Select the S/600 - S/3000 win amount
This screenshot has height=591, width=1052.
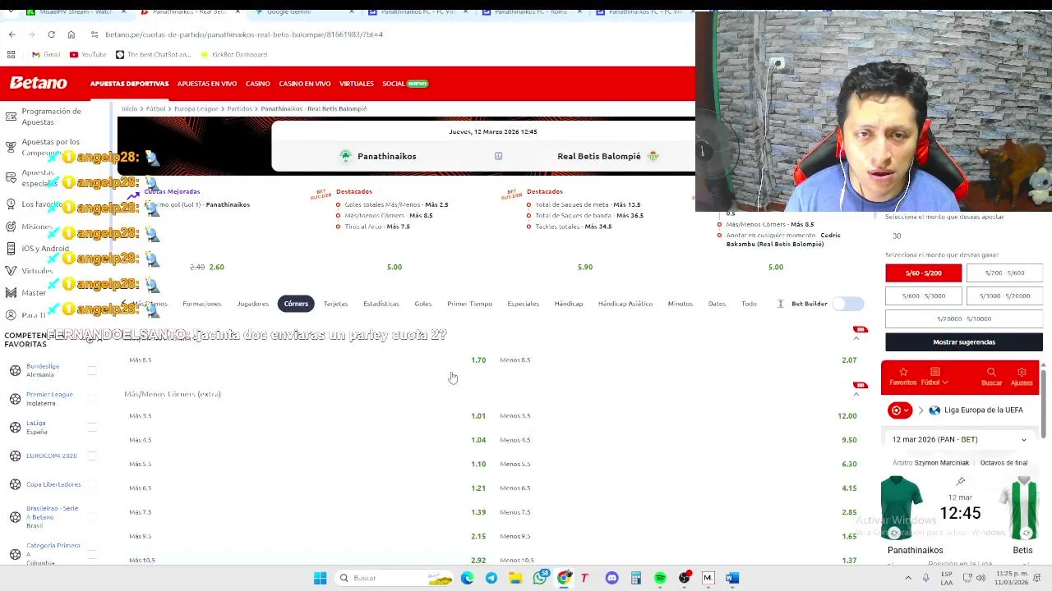(923, 295)
